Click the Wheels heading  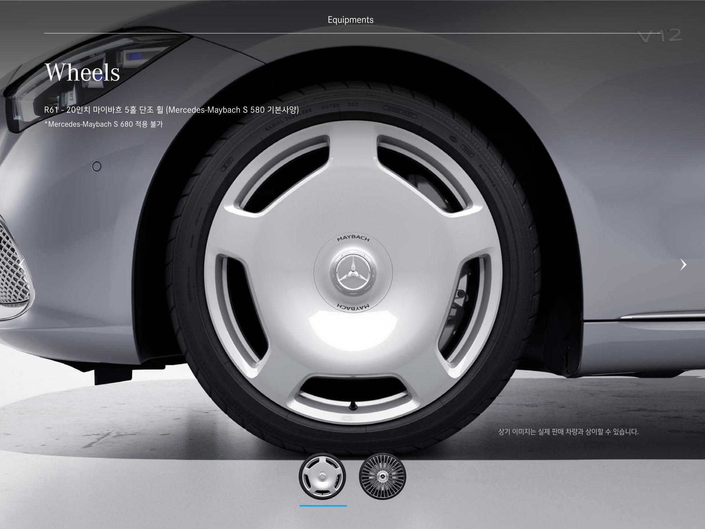pyautogui.click(x=83, y=72)
